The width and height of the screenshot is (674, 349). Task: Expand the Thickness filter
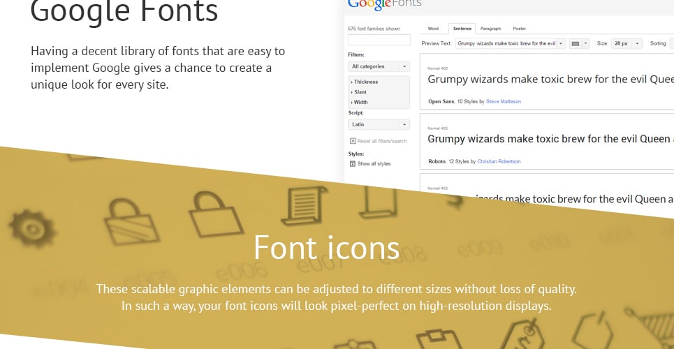(x=365, y=82)
